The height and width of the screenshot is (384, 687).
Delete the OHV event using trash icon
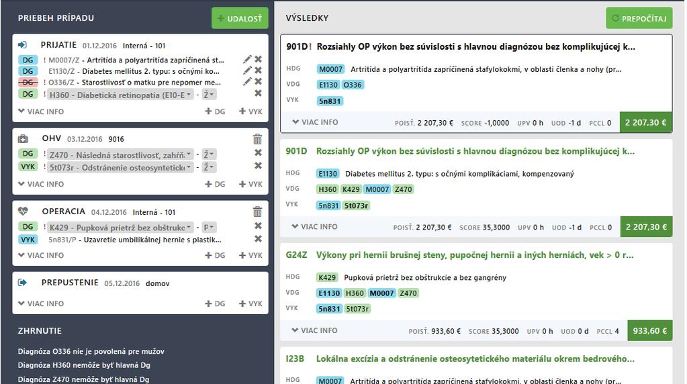click(257, 139)
